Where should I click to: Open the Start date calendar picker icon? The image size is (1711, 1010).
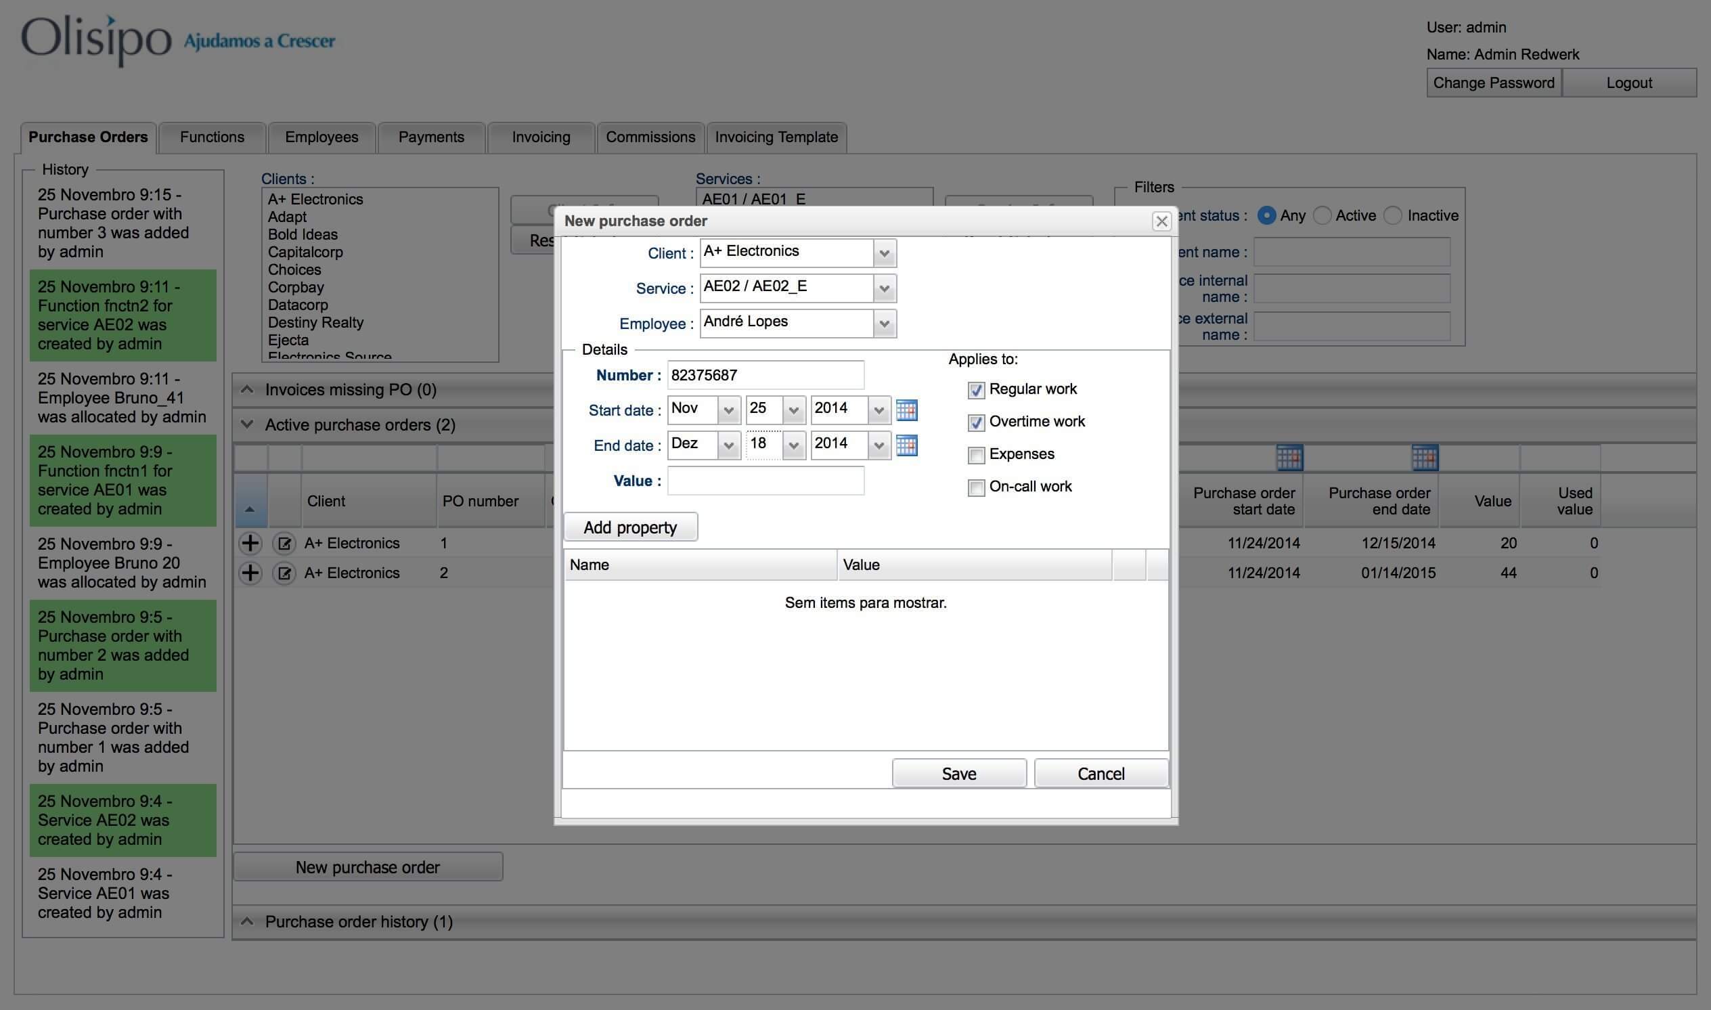(906, 410)
